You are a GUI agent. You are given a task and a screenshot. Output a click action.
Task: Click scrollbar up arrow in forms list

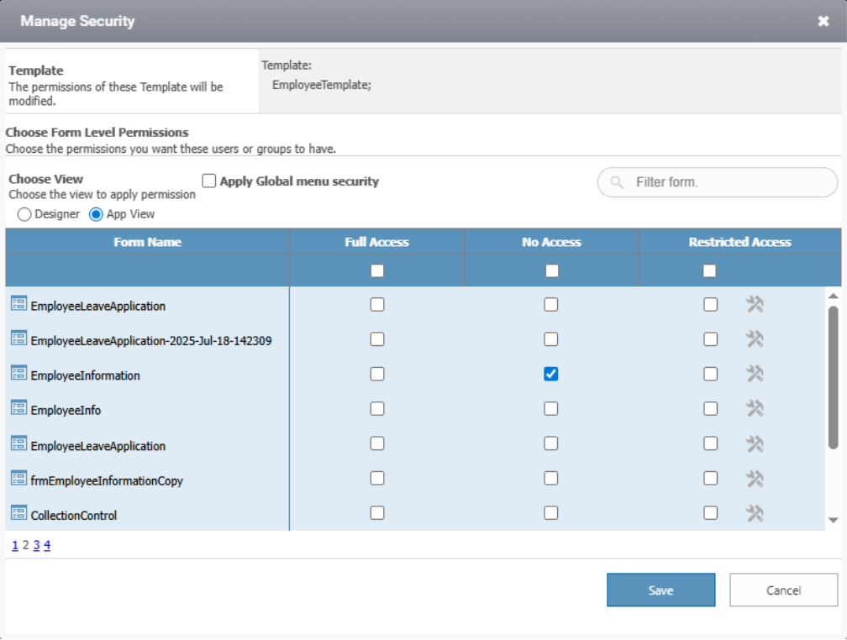pyautogui.click(x=833, y=296)
